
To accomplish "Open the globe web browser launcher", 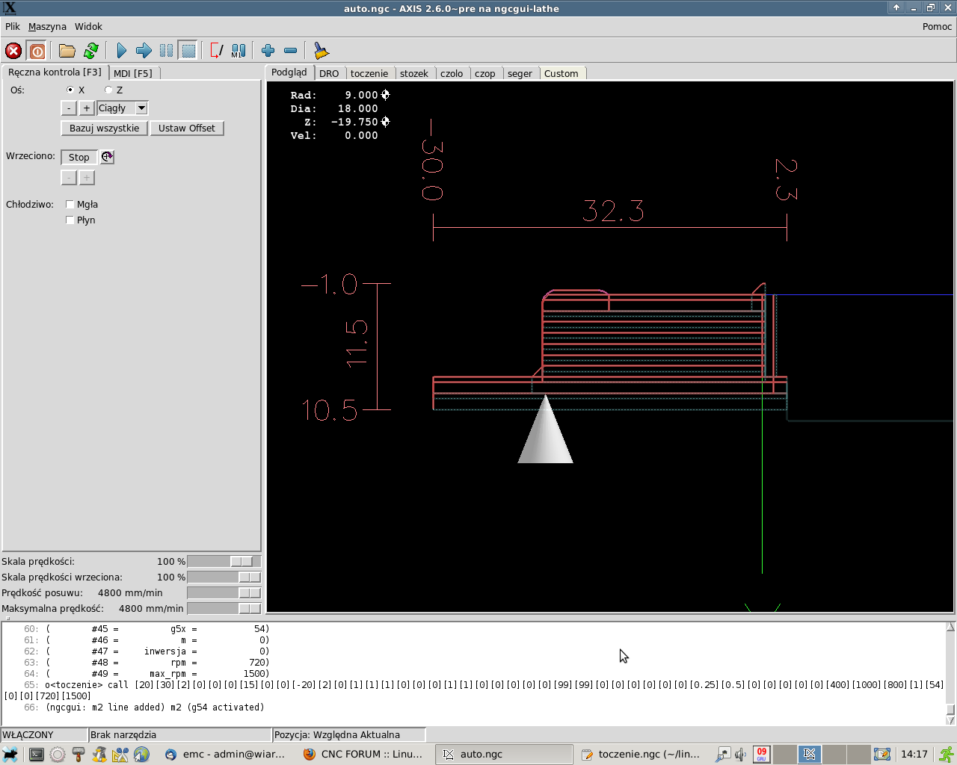I will click(141, 755).
